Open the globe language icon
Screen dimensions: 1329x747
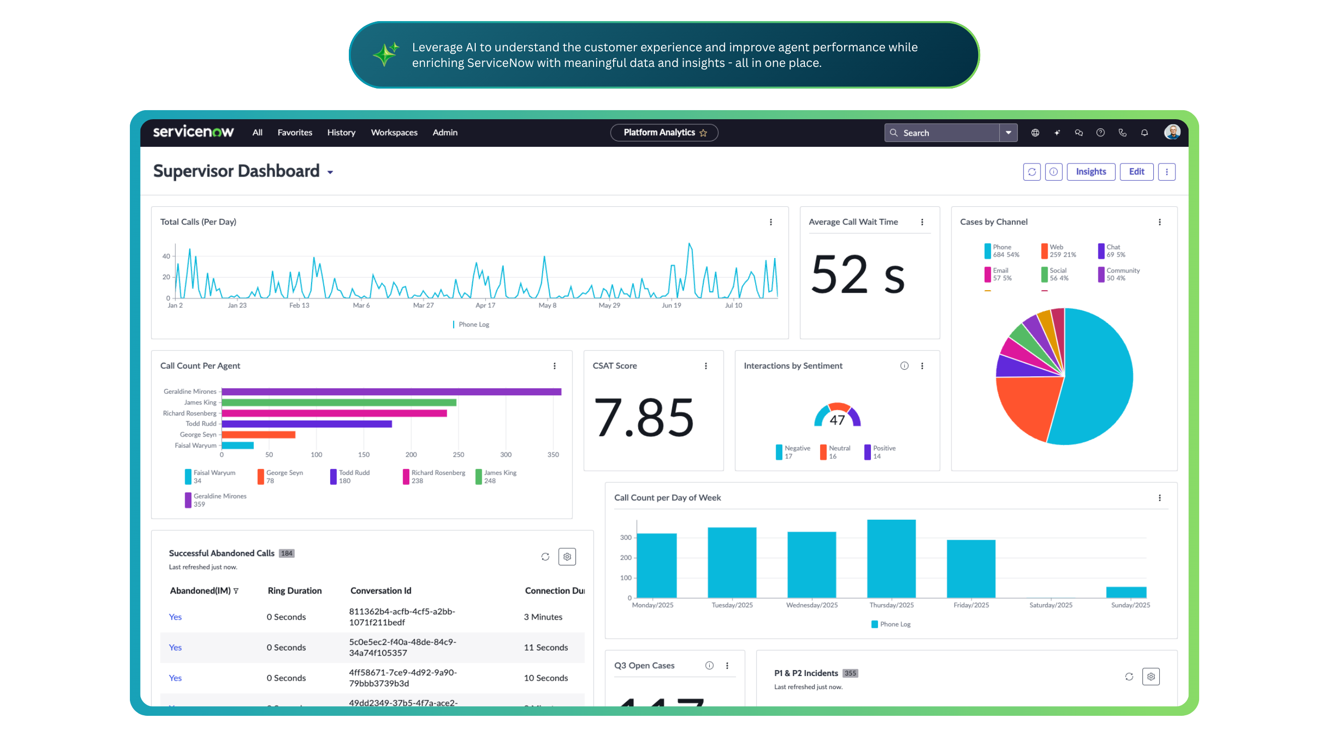[1035, 132]
